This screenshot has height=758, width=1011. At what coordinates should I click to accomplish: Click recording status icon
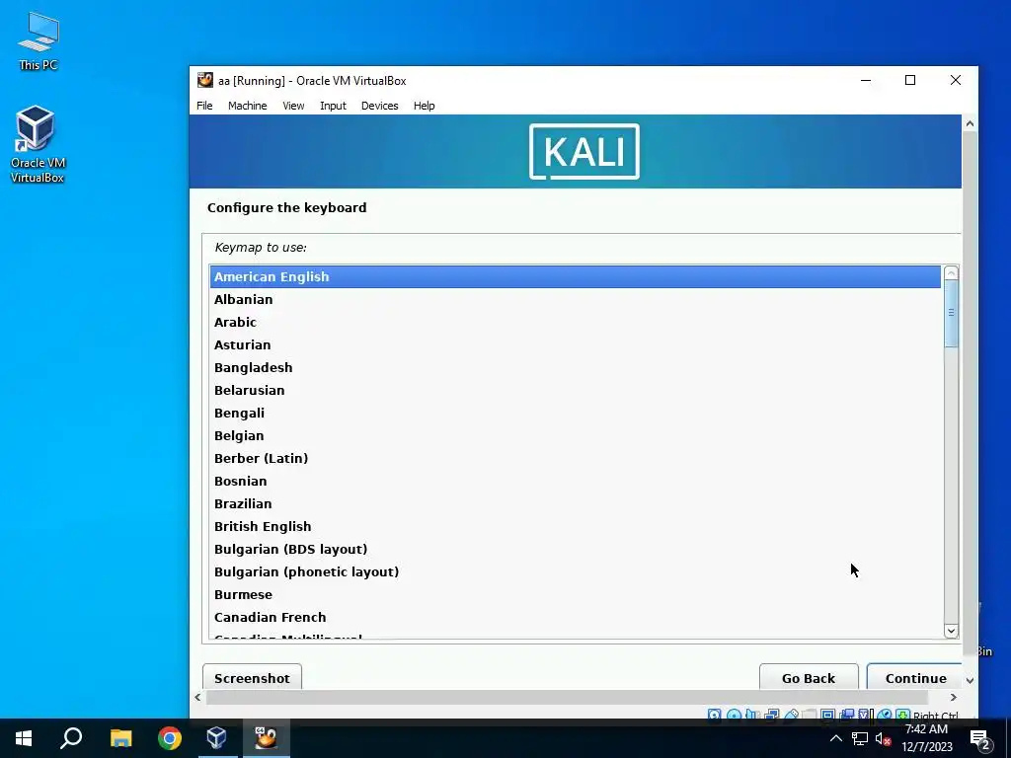(x=847, y=715)
